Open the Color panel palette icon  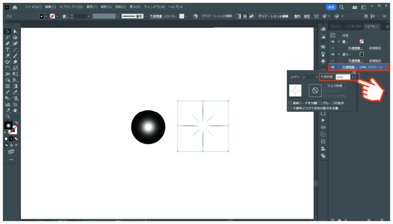point(323,29)
